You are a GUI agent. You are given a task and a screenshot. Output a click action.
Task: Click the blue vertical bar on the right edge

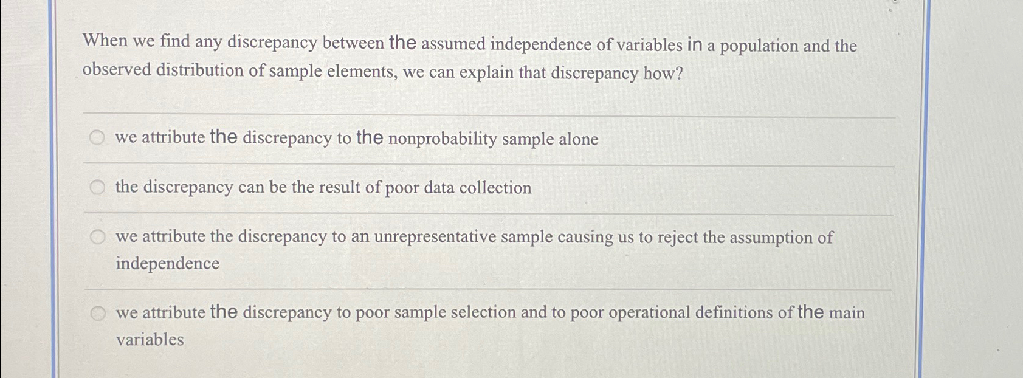coord(926,189)
